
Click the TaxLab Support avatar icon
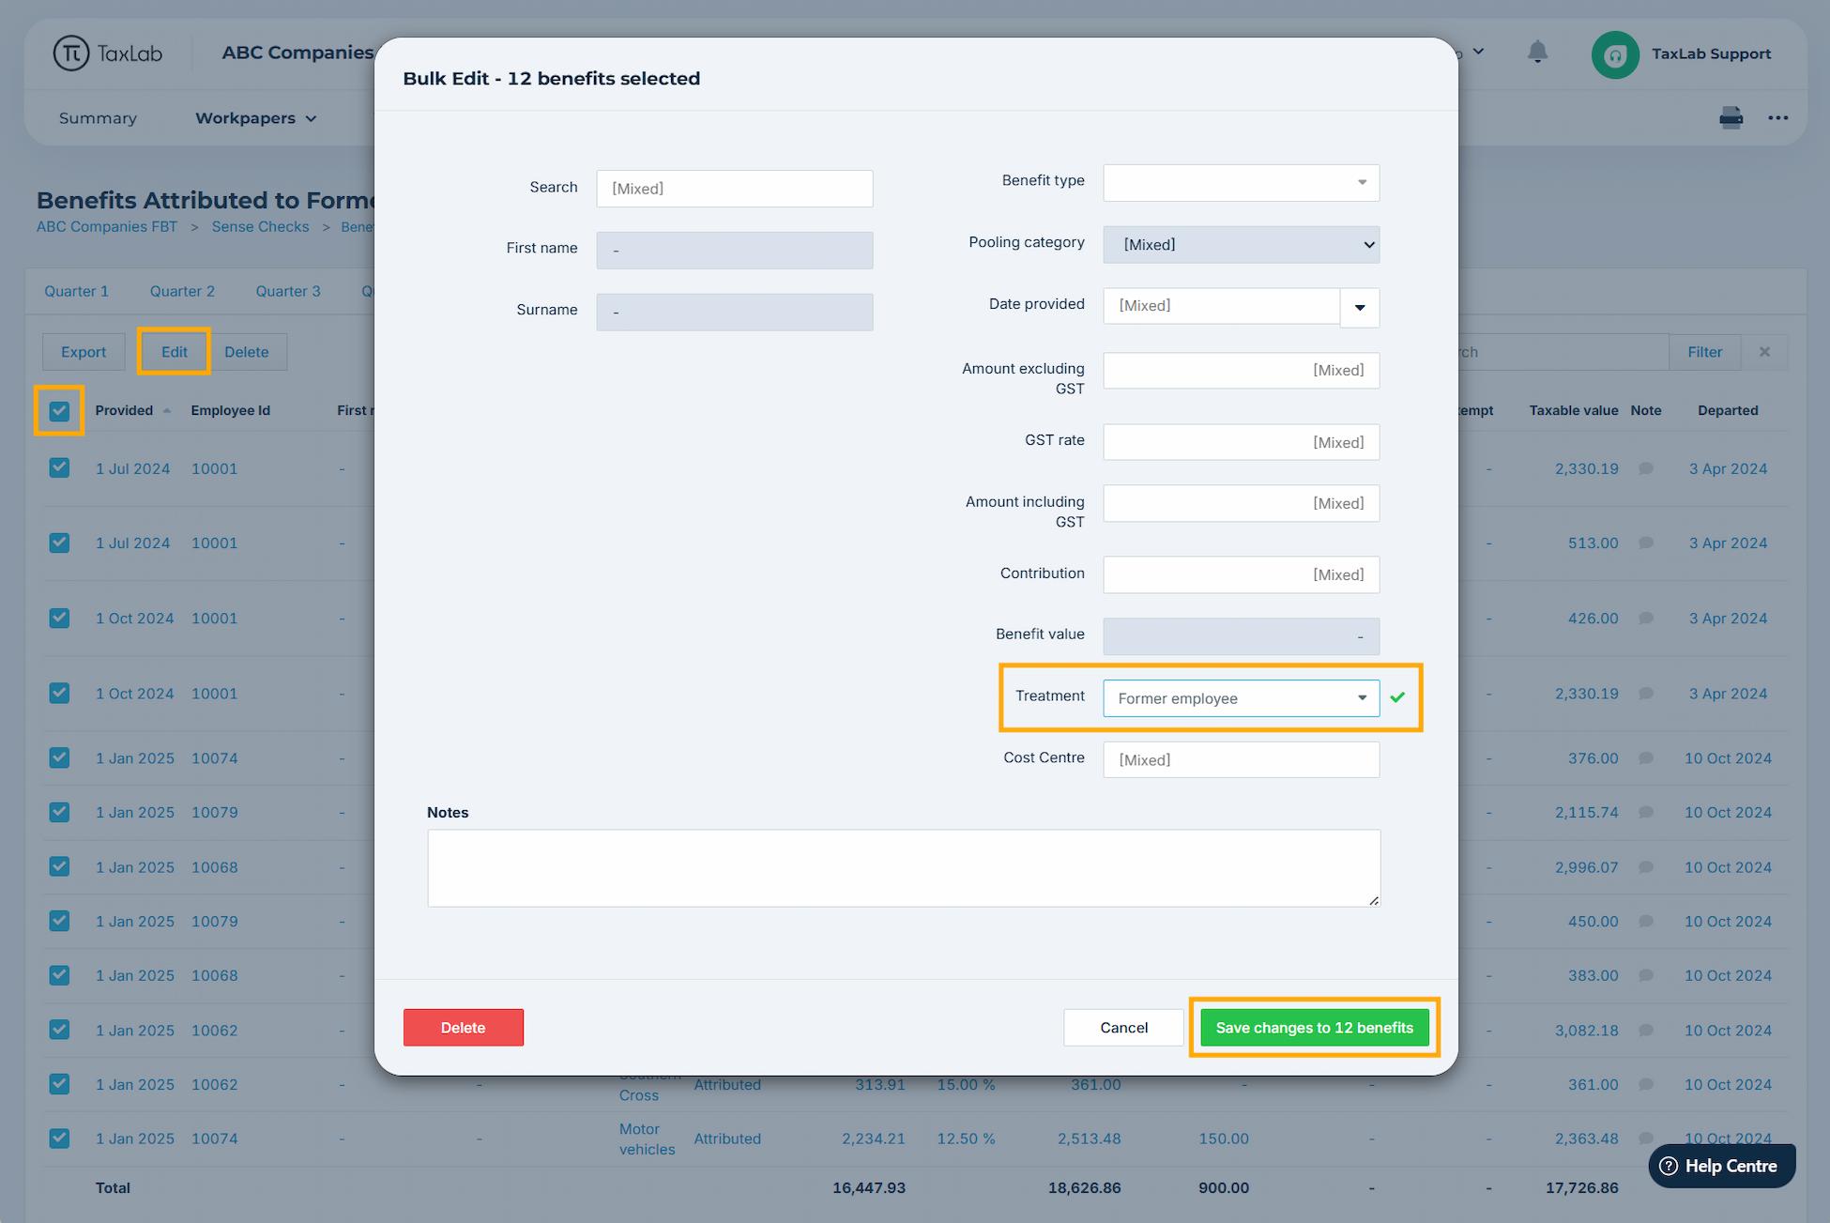point(1614,54)
